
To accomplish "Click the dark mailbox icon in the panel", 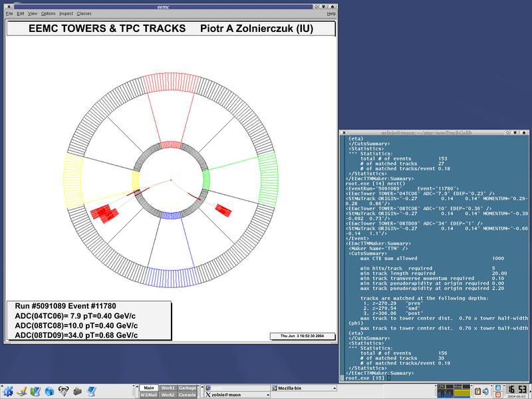I will pos(78,391).
